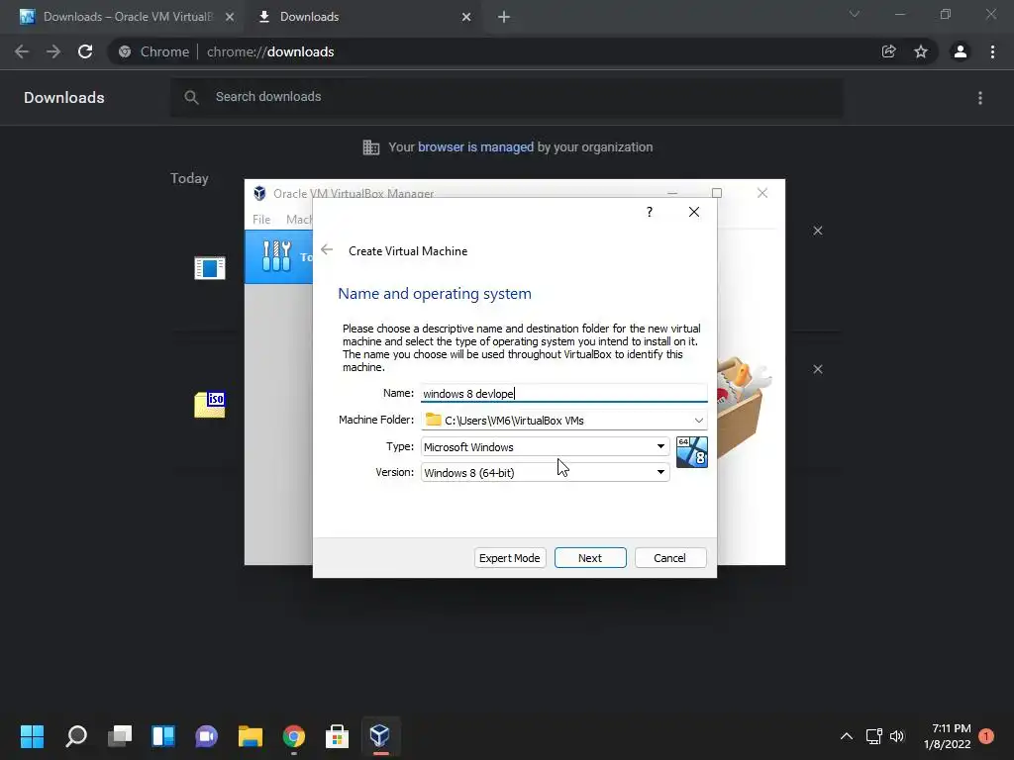Open Task View on the taskbar

coord(120,736)
